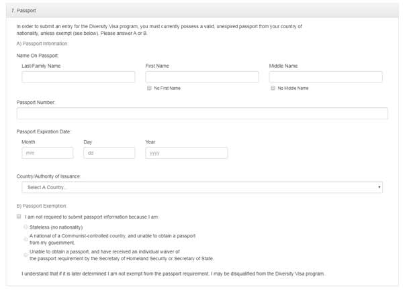Pick the individual waiver radio option

click(x=26, y=255)
